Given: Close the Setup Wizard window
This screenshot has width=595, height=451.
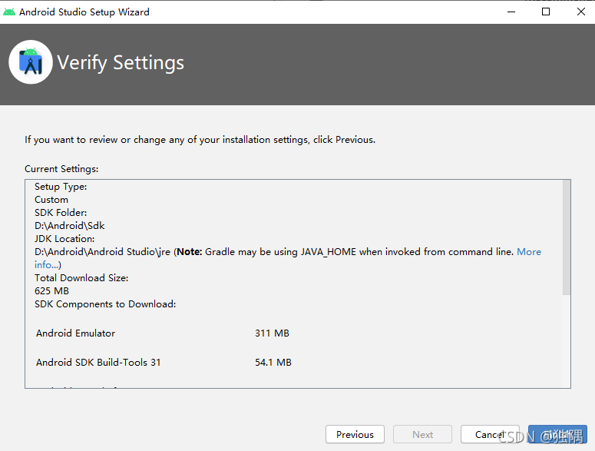Looking at the screenshot, I should click(580, 12).
